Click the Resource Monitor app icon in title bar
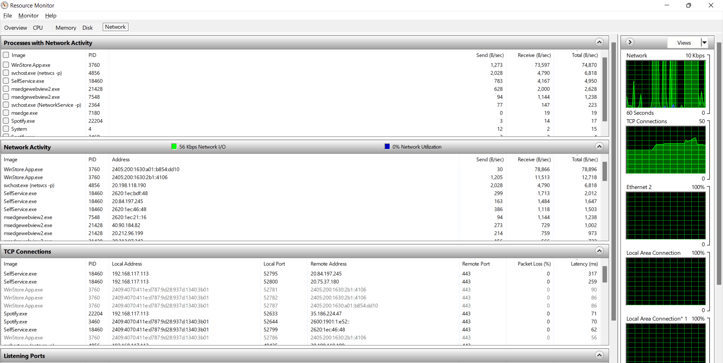723x363 pixels. coord(5,5)
